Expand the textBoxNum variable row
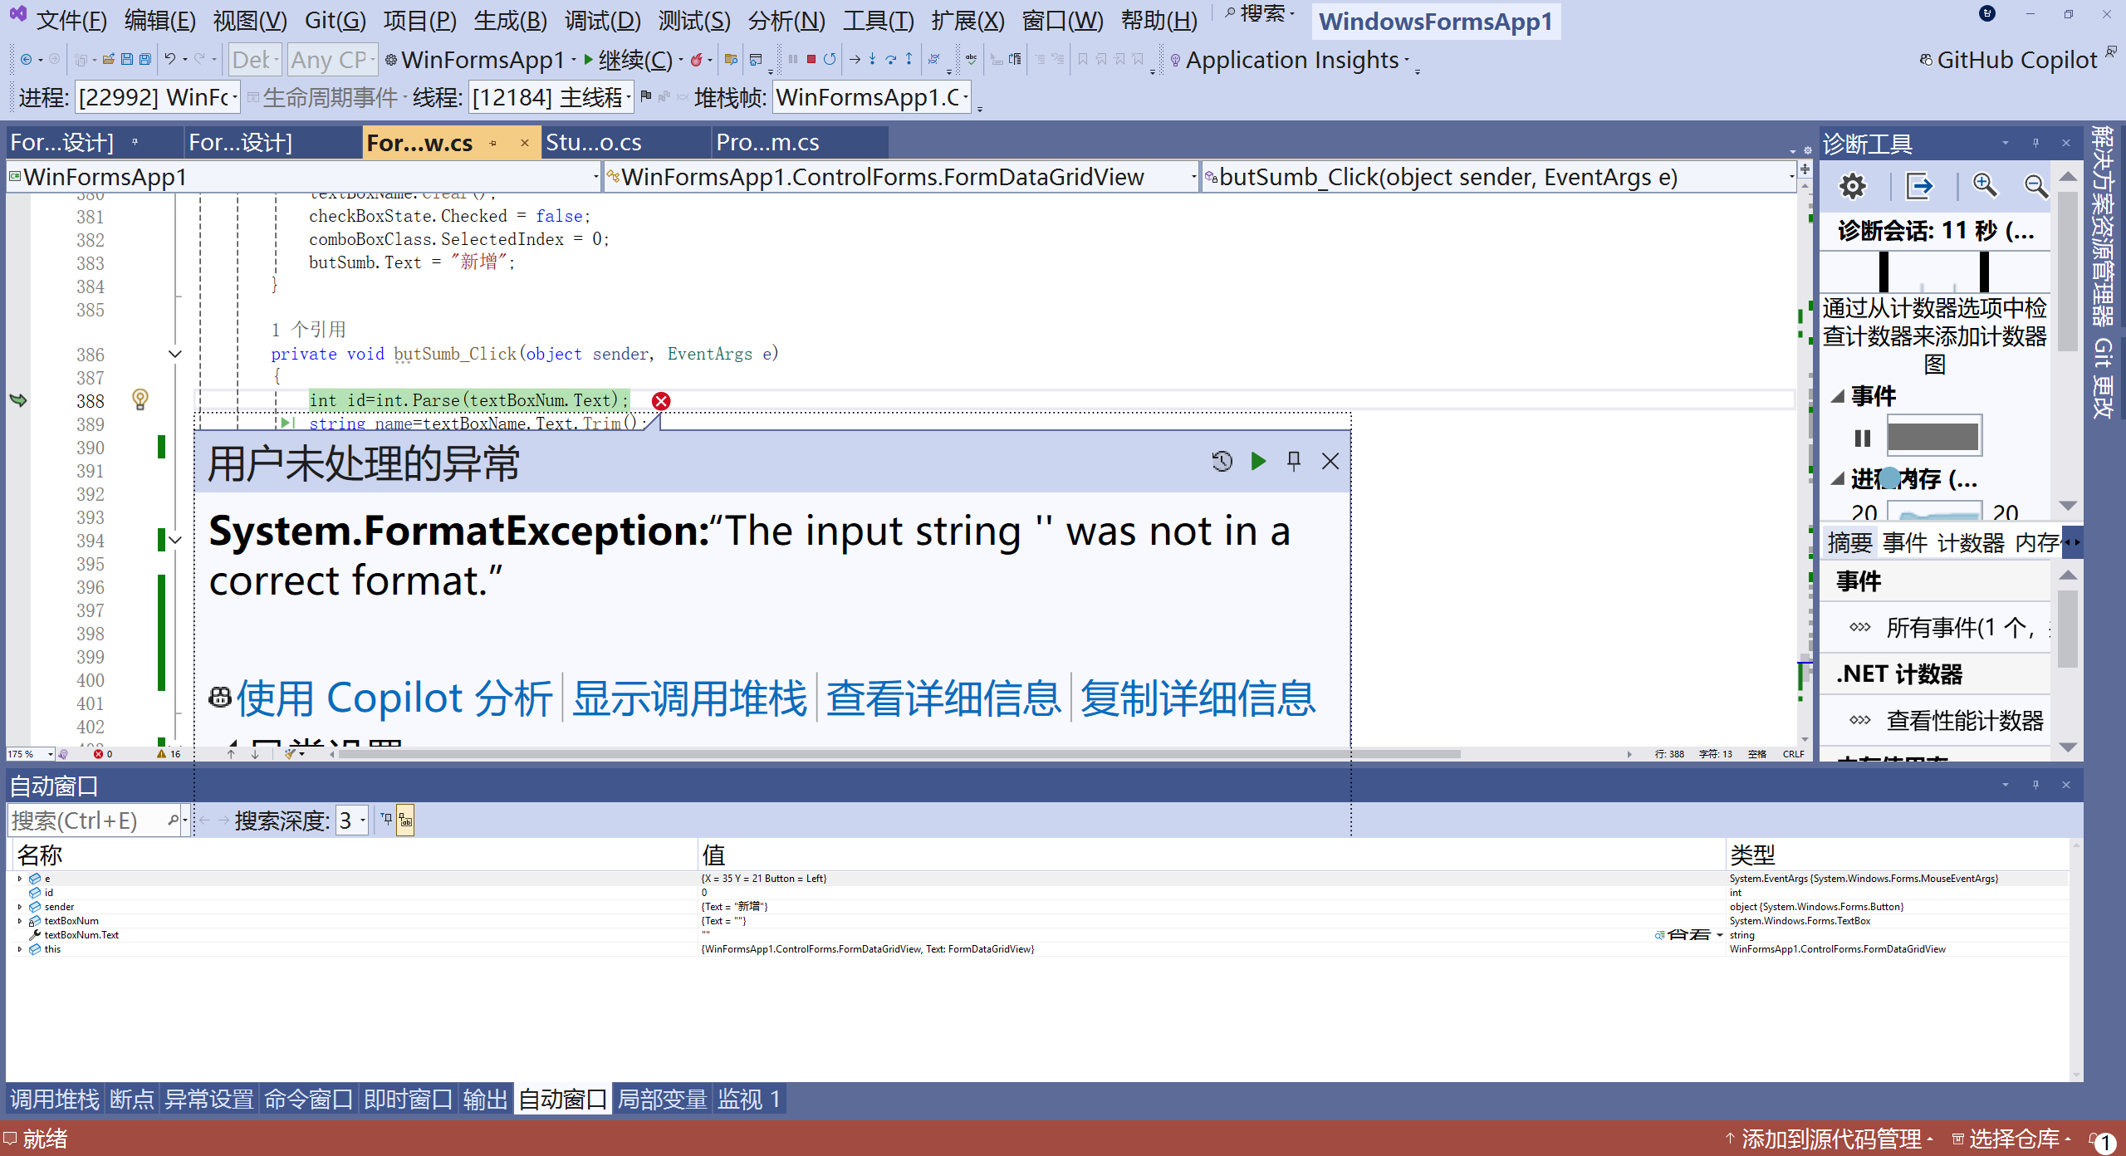This screenshot has height=1156, width=2126. (x=20, y=921)
